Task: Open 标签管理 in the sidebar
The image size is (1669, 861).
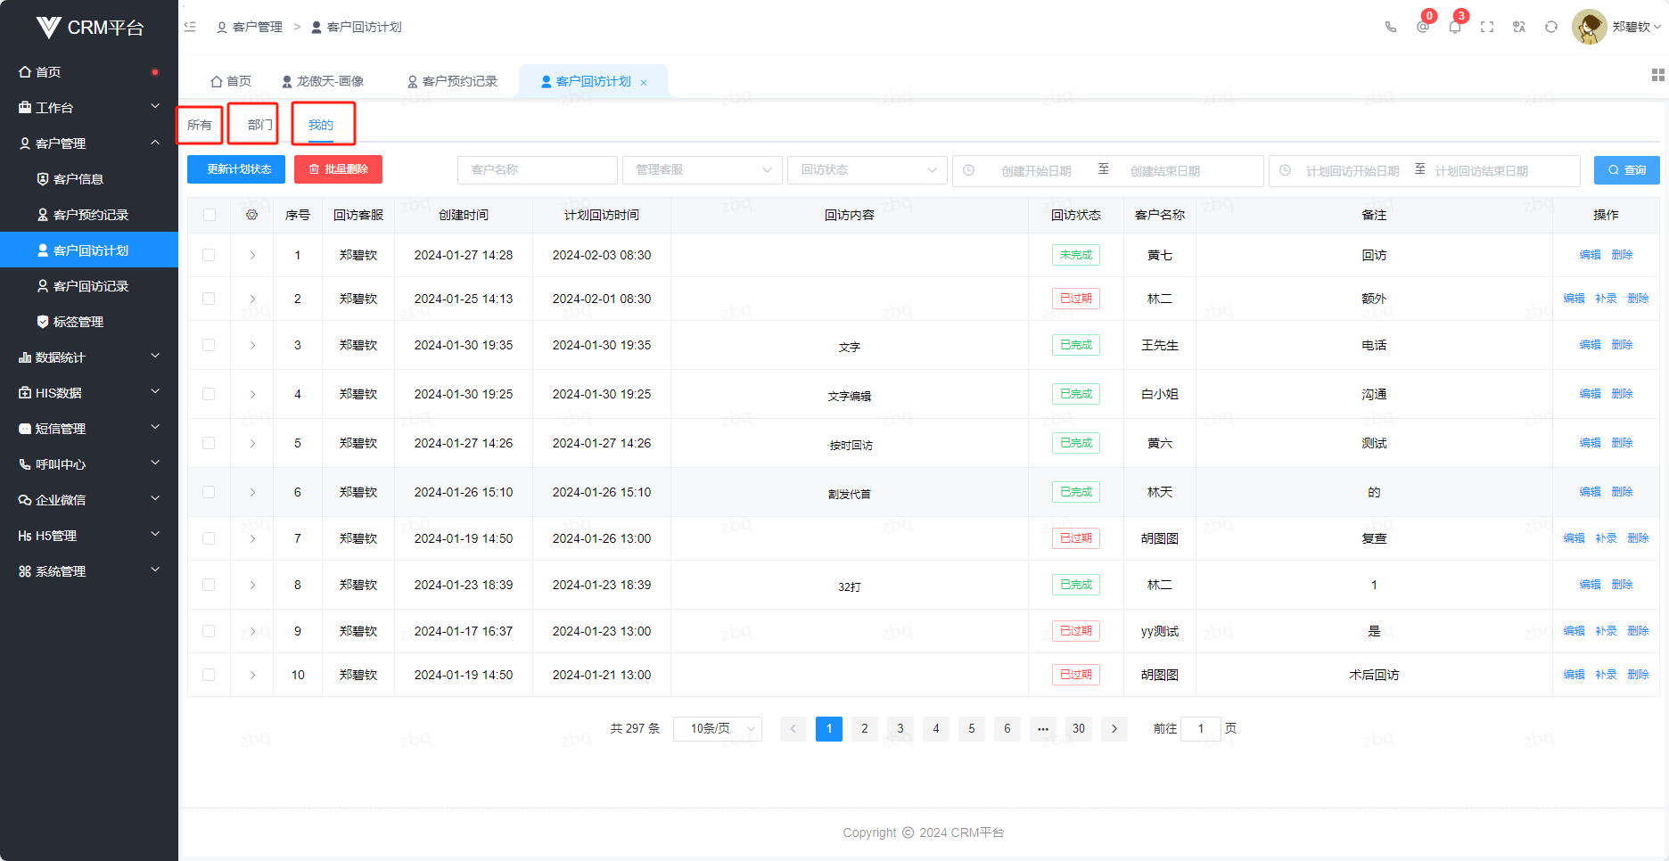Action: point(89,321)
